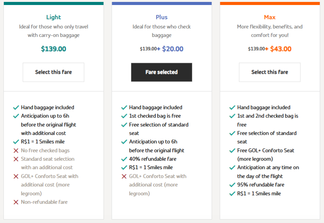The width and height of the screenshot is (324, 223).
Task: Click the + $20.00 Plus price
Action: (x=170, y=49)
